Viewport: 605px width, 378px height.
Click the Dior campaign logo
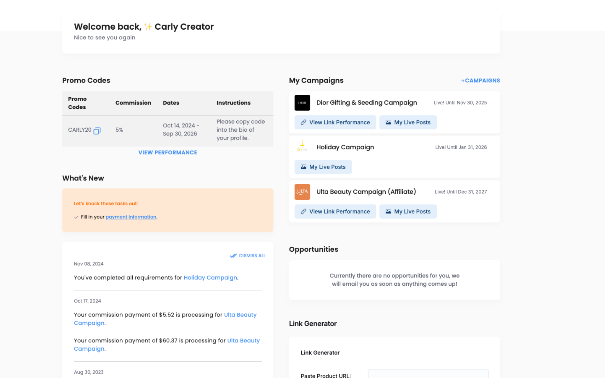click(x=302, y=103)
